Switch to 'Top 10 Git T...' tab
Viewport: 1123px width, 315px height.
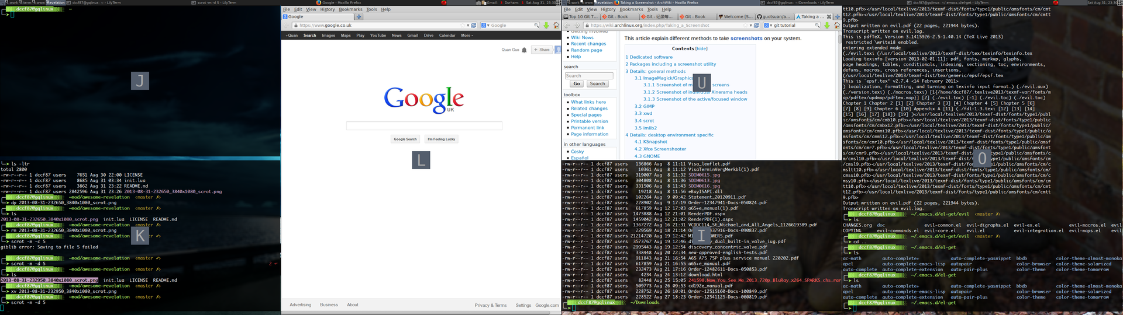pyautogui.click(x=581, y=17)
